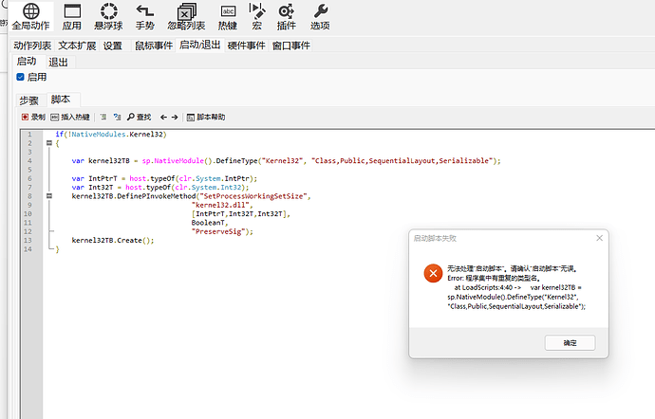Open 脚本帮助 script help
The height and width of the screenshot is (419, 655).
click(x=206, y=117)
